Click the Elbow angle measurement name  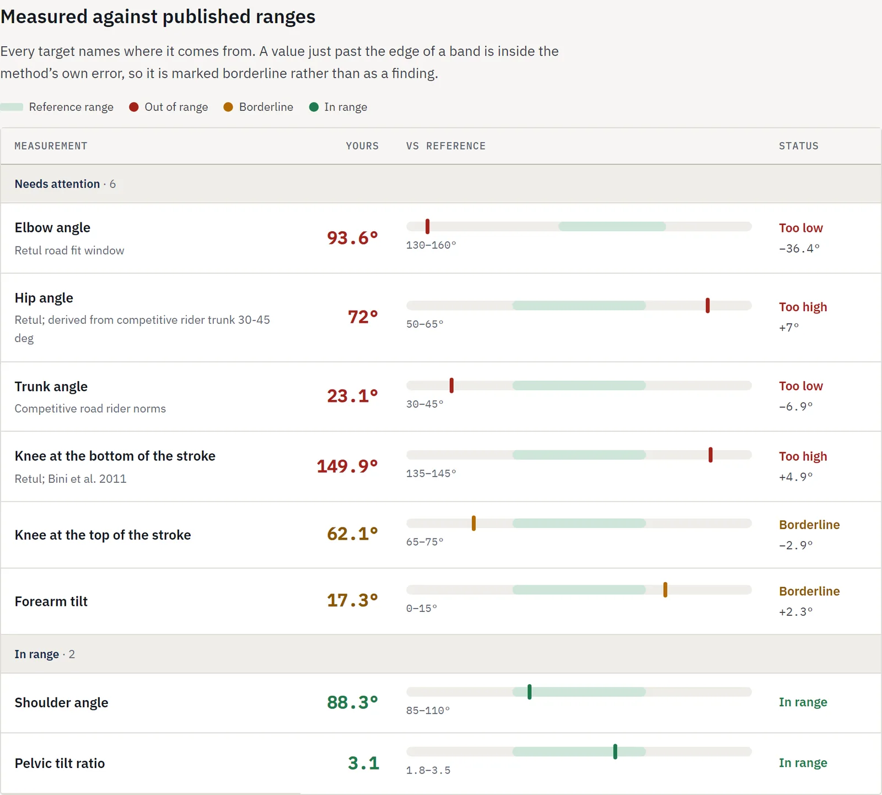click(x=52, y=228)
